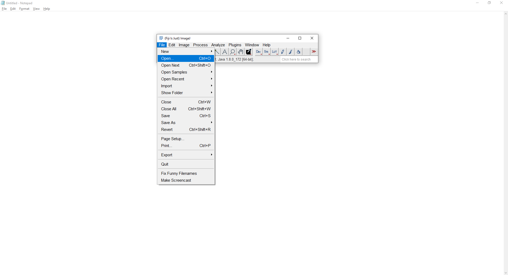Image resolution: width=508 pixels, height=275 pixels.
Task: Close the ImageJ window
Action: [x=312, y=38]
